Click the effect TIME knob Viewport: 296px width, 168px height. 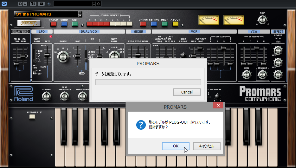(278, 74)
